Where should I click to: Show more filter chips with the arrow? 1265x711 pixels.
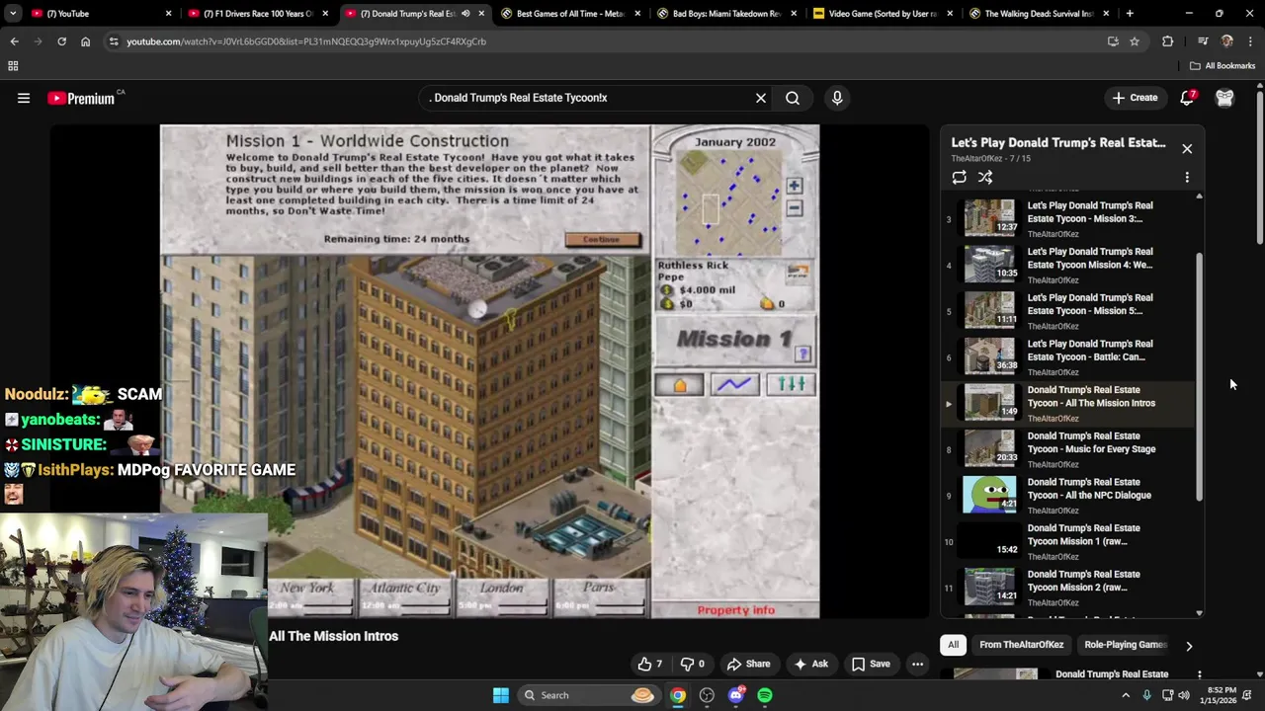(1189, 646)
